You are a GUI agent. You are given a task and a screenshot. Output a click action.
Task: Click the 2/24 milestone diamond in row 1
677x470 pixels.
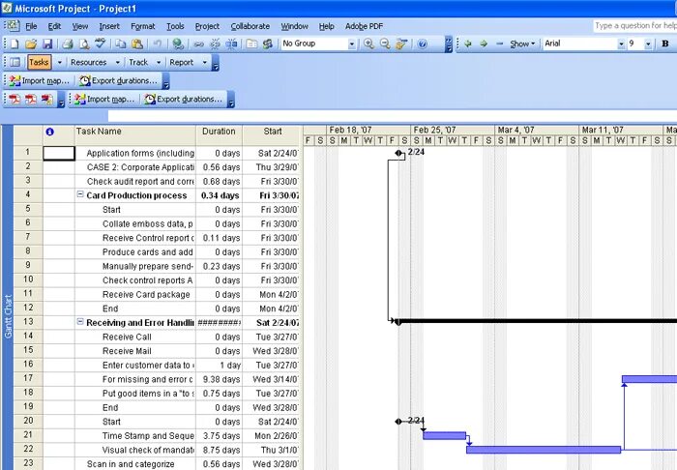(x=398, y=153)
